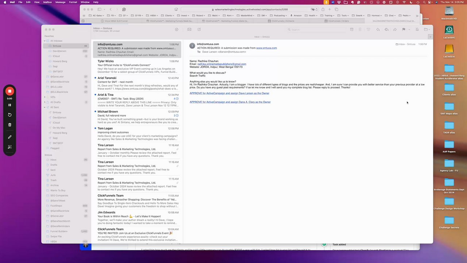Expand the VIPs mailbox group
Image resolution: width=467 pixels, height=263 pixels.
point(45,97)
